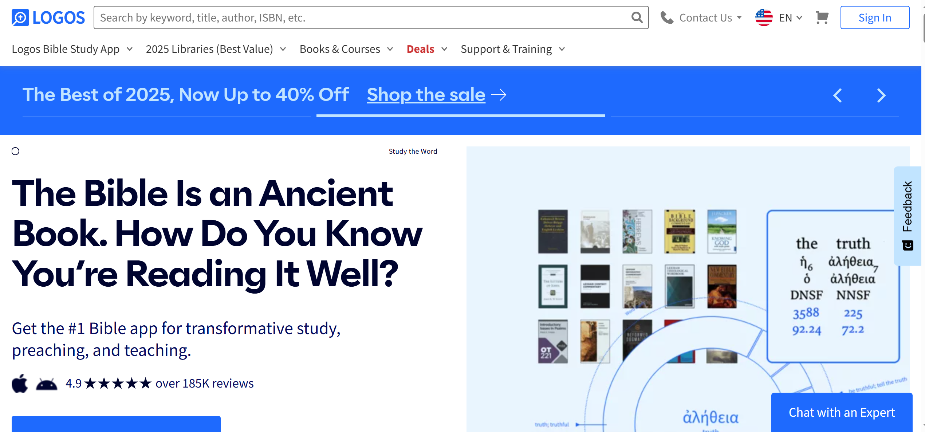Select the active banner progress bar

pyautogui.click(x=460, y=116)
